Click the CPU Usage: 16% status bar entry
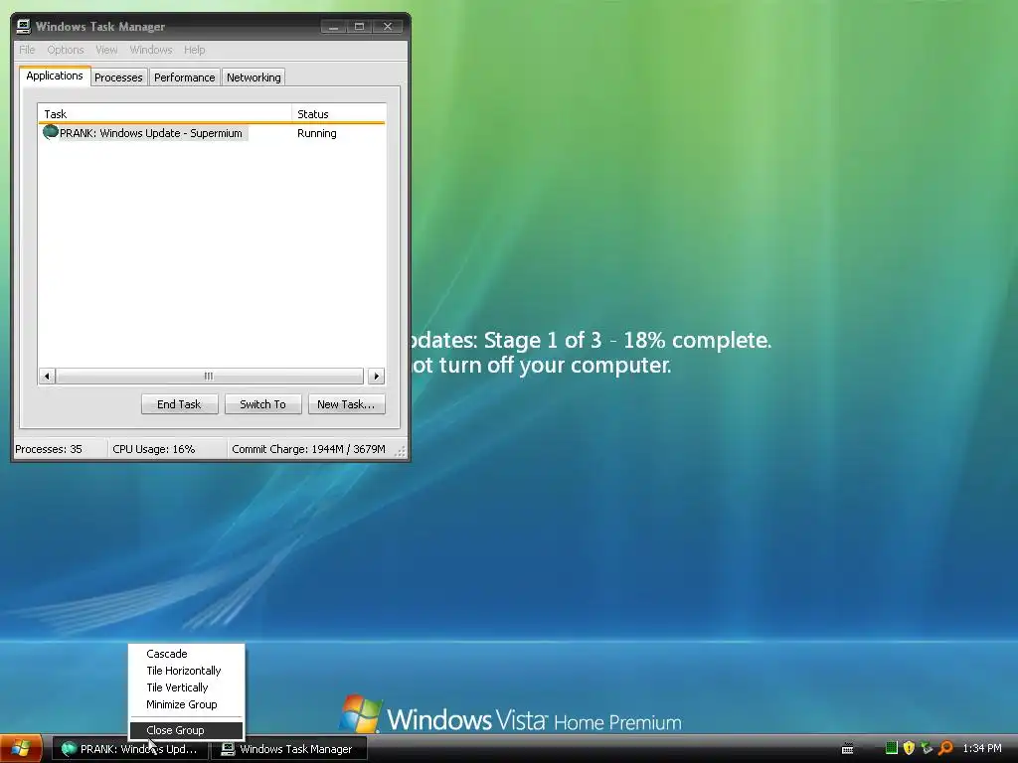The width and height of the screenshot is (1018, 763). [167, 449]
